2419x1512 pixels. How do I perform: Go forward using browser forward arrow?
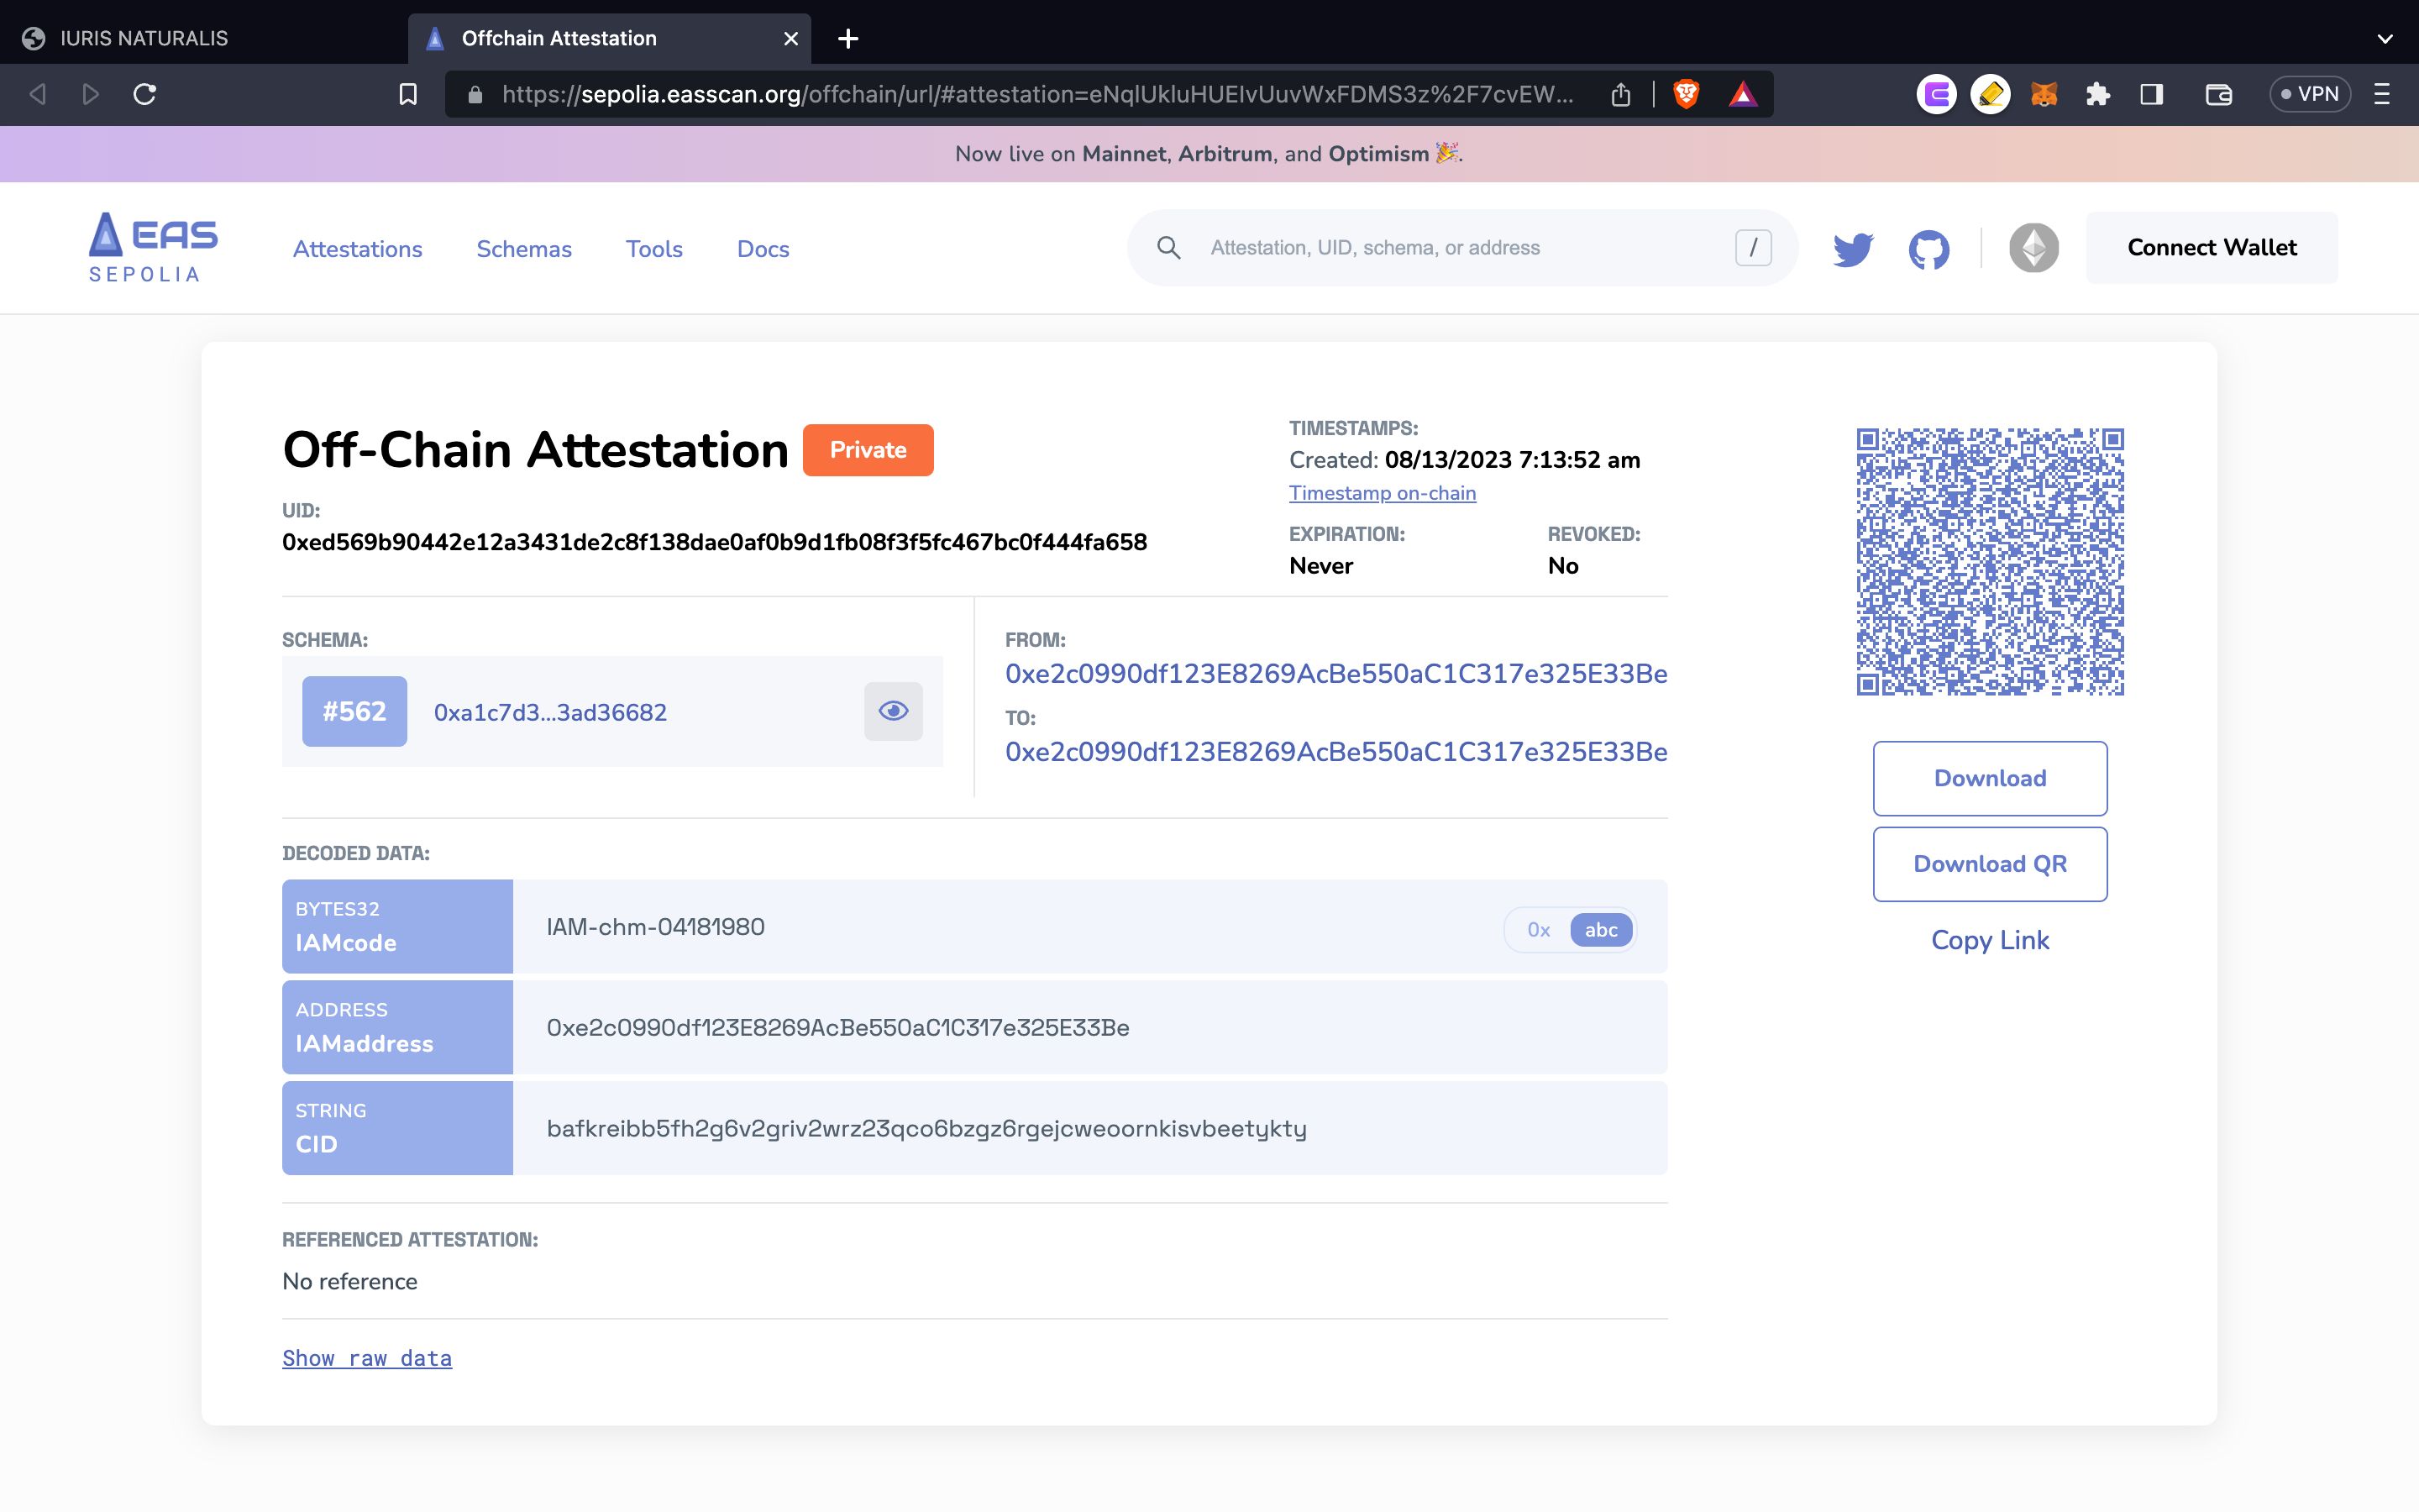(x=90, y=94)
